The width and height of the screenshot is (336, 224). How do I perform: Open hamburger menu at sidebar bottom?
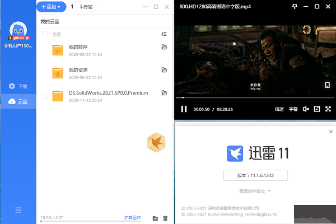coord(18,210)
